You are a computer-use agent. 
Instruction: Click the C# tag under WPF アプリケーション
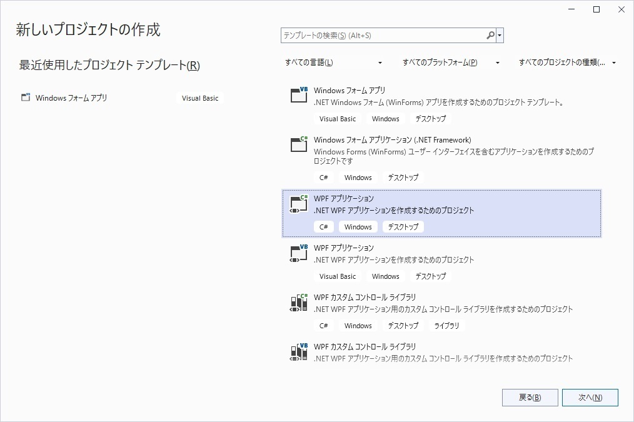pyautogui.click(x=324, y=226)
